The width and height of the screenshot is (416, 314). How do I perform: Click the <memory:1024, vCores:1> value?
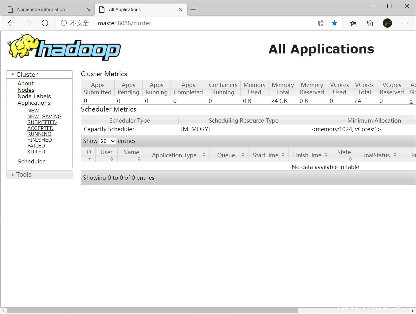346,129
